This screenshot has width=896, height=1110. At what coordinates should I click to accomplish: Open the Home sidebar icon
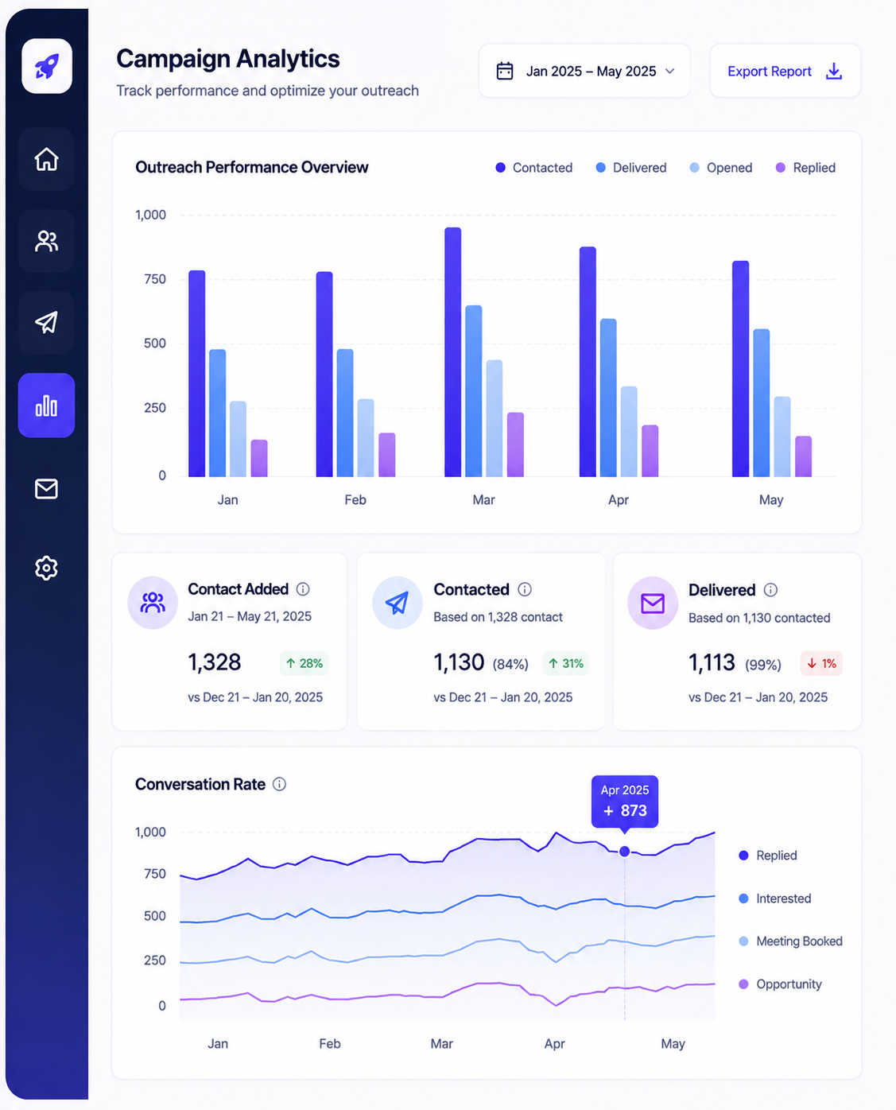(47, 159)
